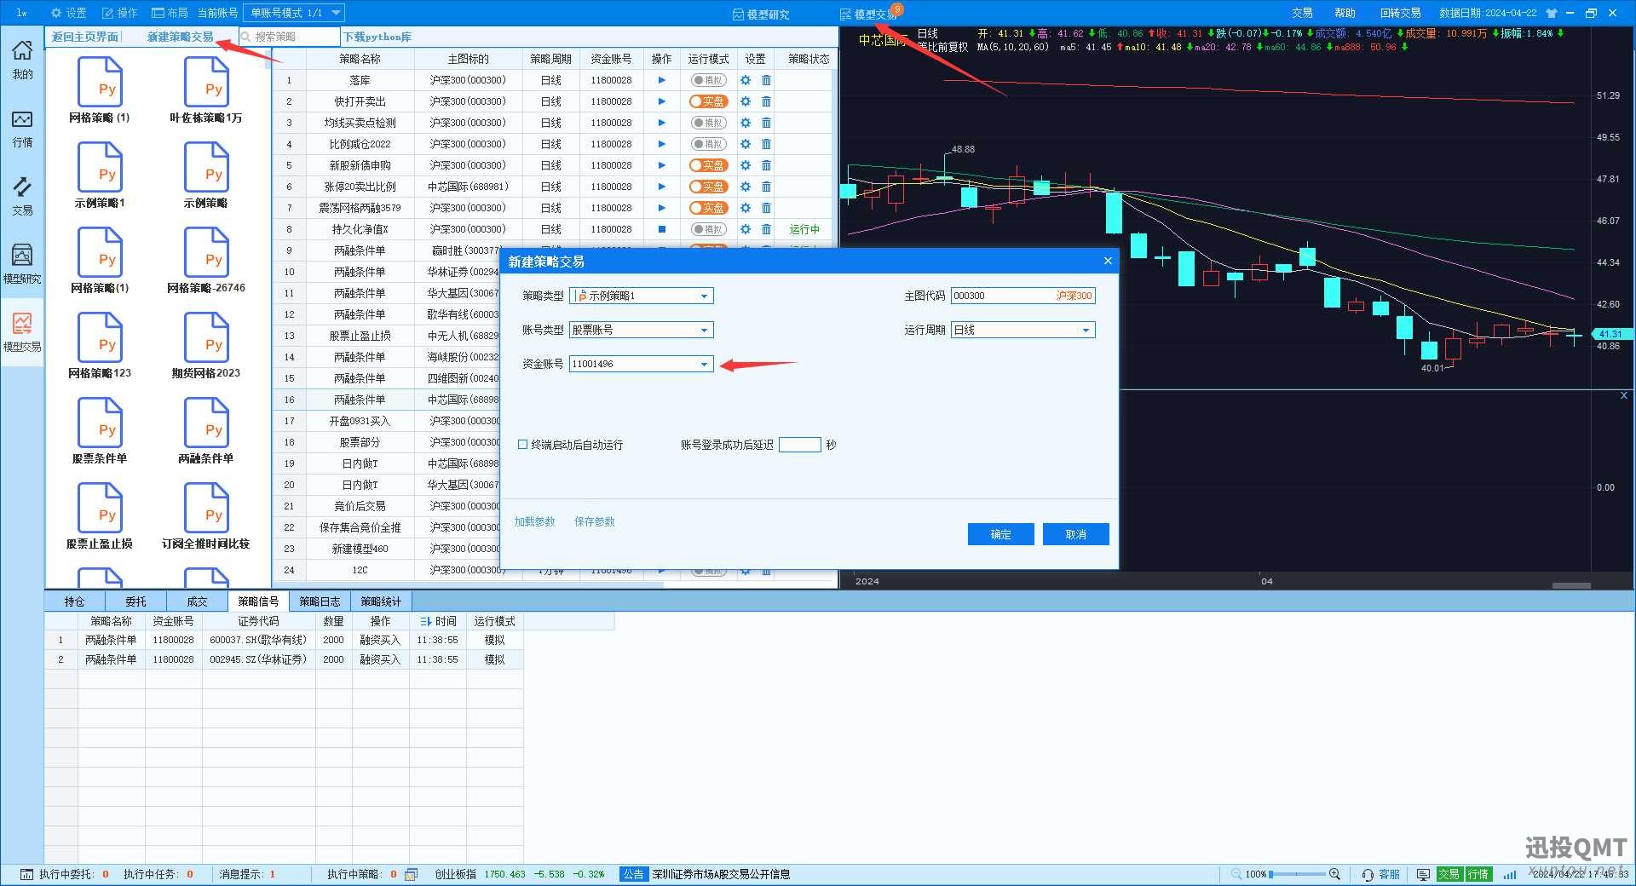
Task: Click the 保存参数 link
Action: [x=594, y=521]
